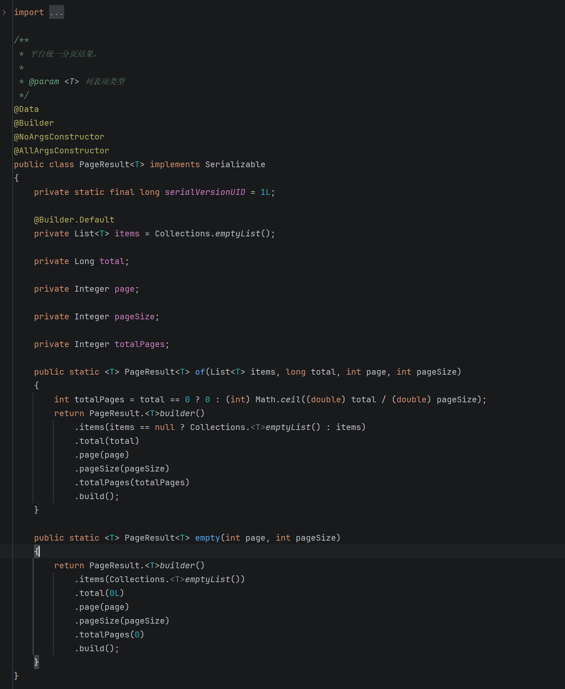Click the ".items(Collections.<T>emptyList())" line
Screen dimensions: 565x689
click(160, 580)
